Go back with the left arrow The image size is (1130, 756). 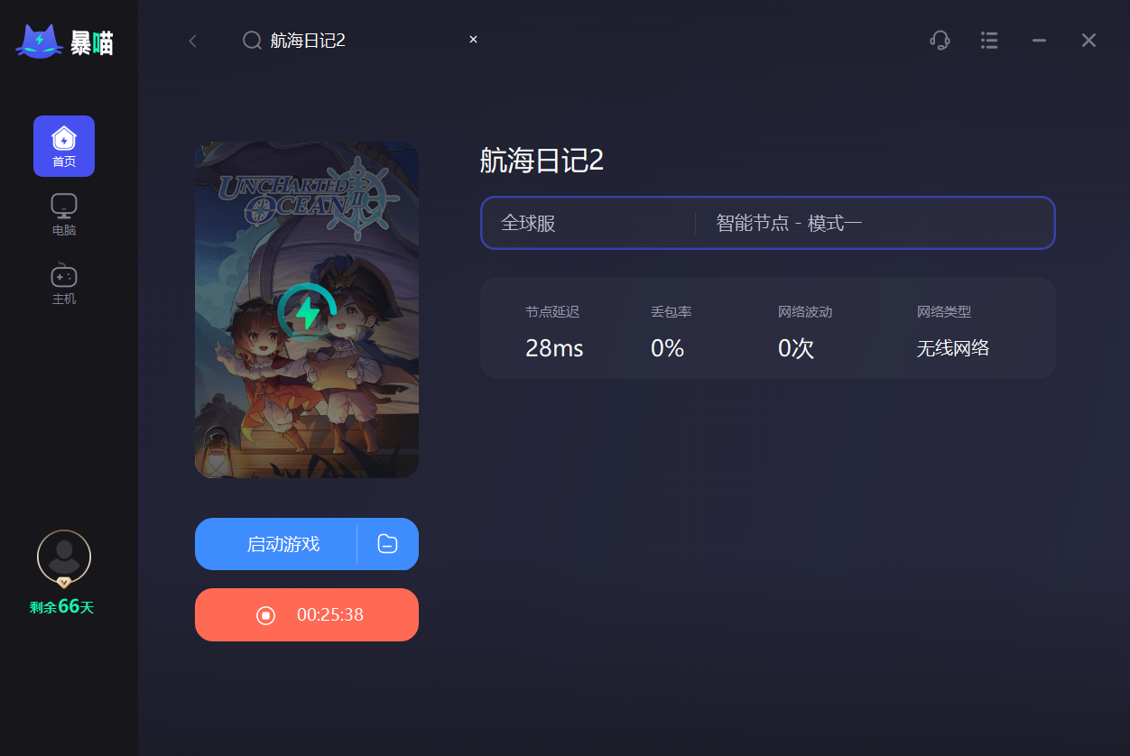(192, 41)
